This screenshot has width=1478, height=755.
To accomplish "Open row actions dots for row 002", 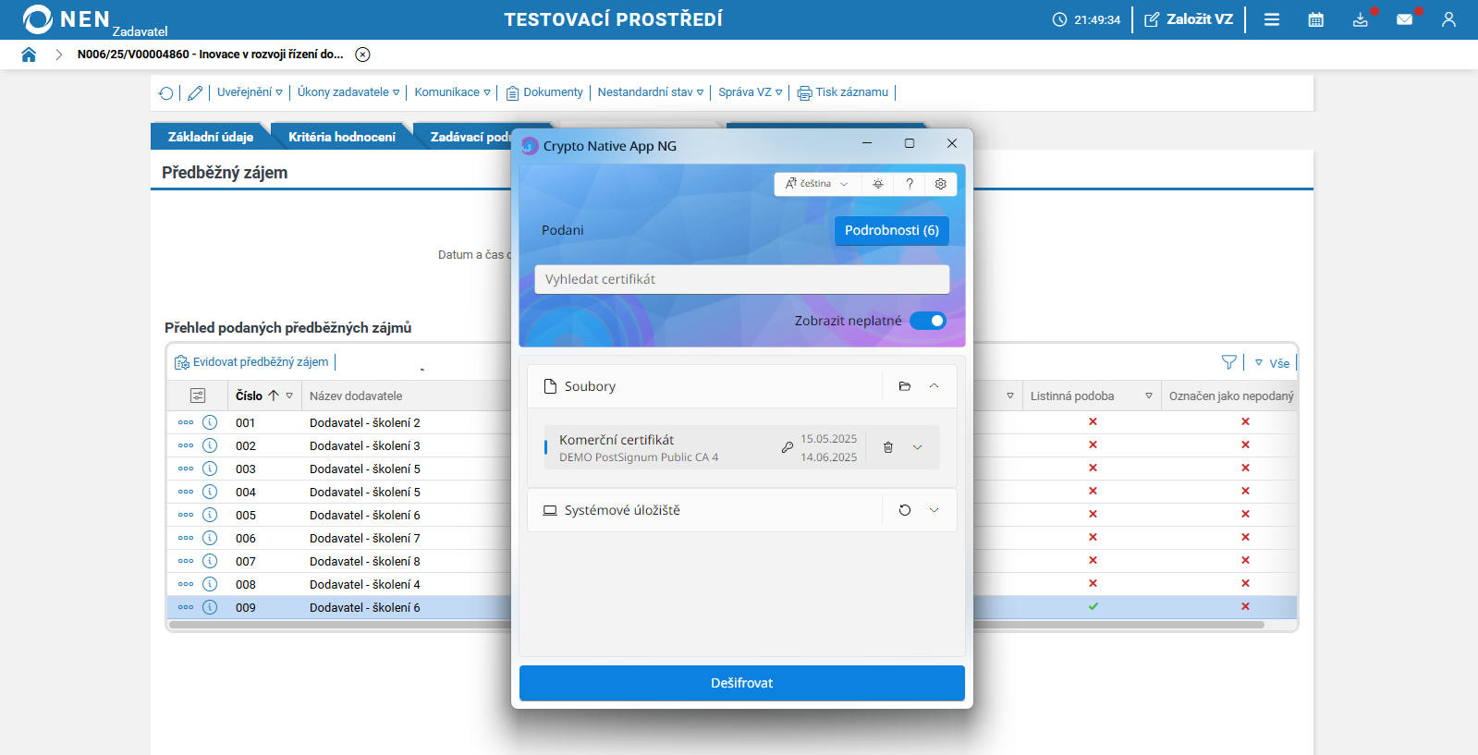I will pos(186,445).
